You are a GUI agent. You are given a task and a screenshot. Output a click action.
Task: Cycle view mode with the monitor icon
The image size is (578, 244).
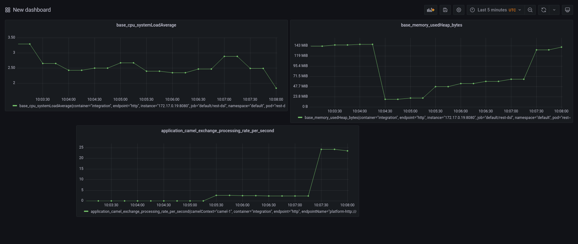point(568,10)
